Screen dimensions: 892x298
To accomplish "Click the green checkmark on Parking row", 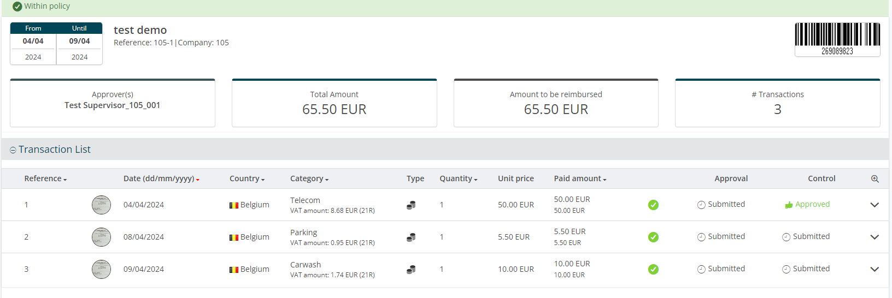I will 653,237.
